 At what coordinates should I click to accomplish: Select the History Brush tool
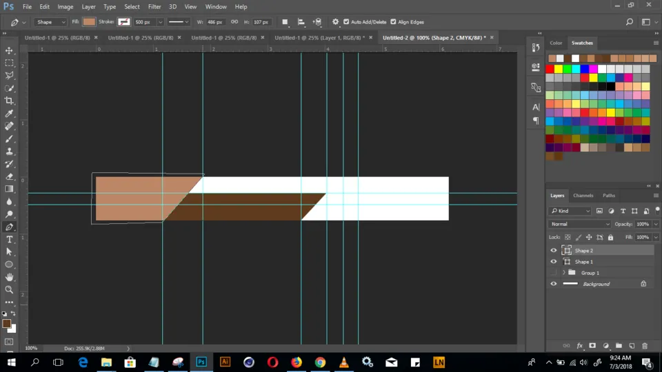[x=9, y=164]
